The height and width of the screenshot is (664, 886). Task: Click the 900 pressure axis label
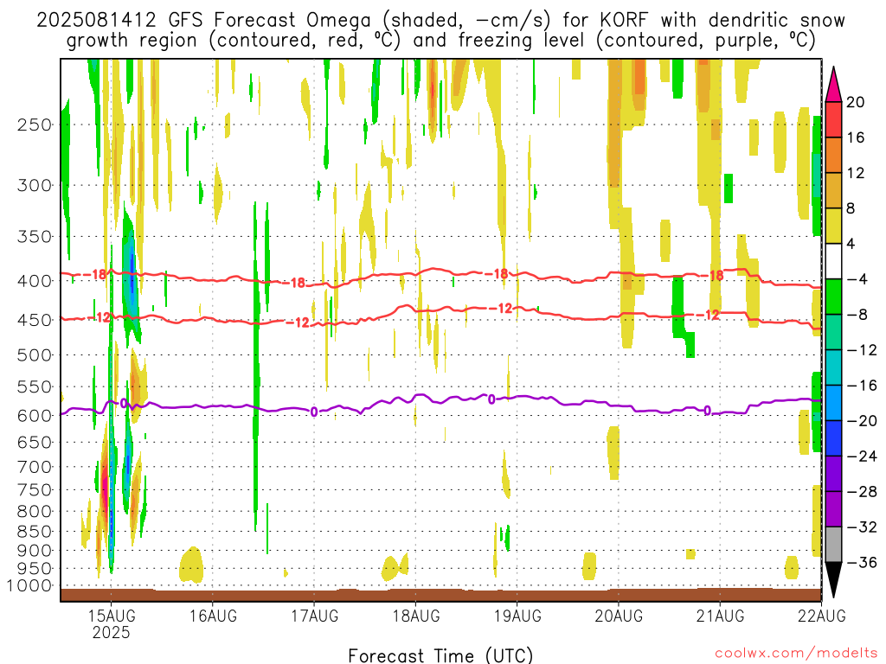point(35,551)
